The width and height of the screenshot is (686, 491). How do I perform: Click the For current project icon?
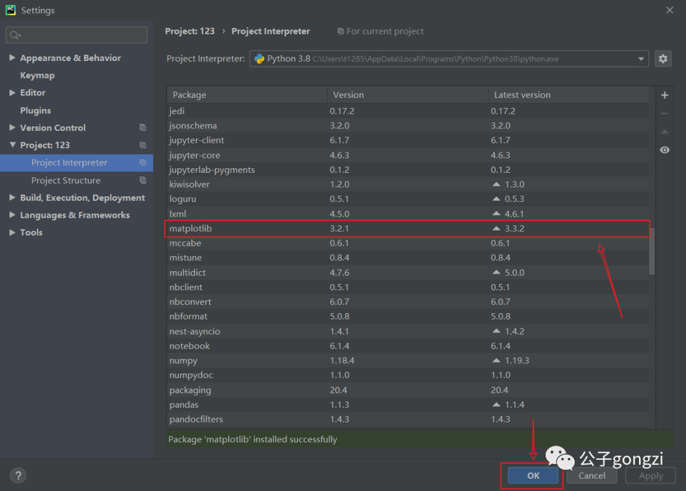coord(340,31)
